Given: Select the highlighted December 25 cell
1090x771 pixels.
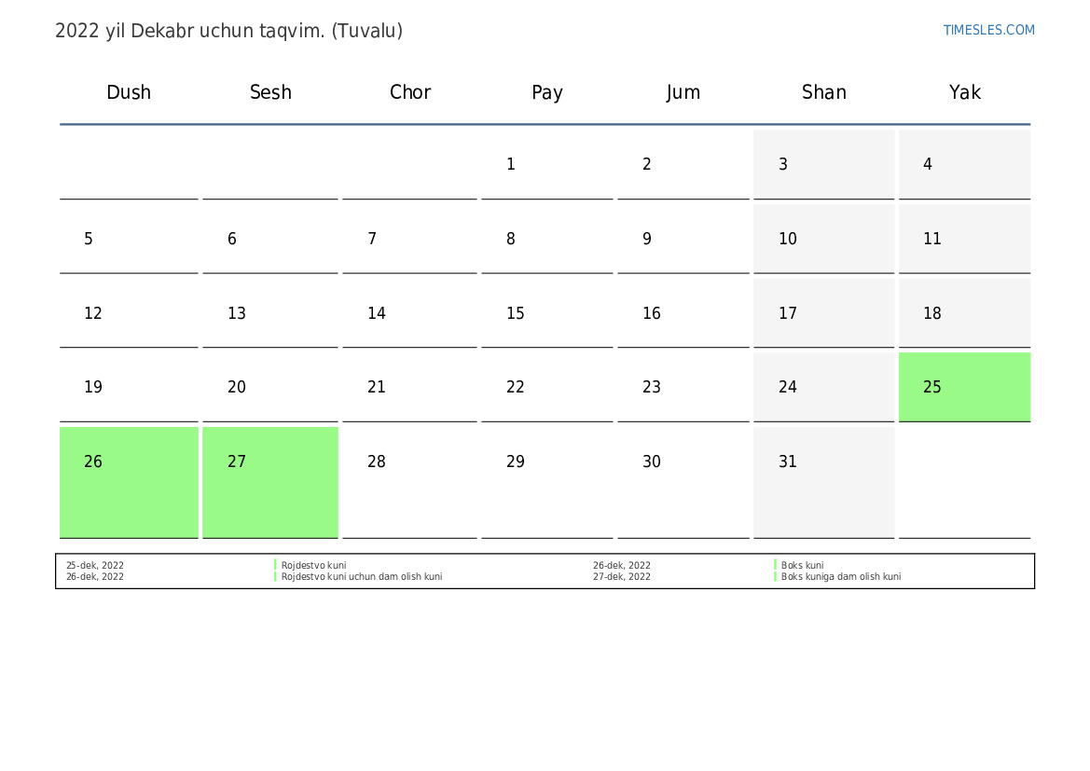Looking at the screenshot, I should coord(964,387).
